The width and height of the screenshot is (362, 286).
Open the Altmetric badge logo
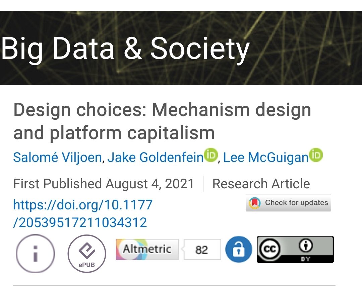tap(147, 249)
